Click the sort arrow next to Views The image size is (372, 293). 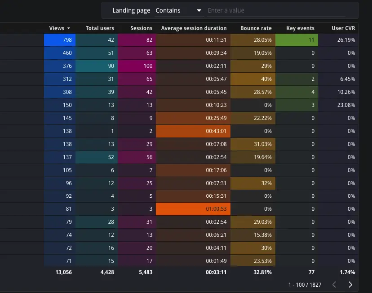[x=69, y=28]
